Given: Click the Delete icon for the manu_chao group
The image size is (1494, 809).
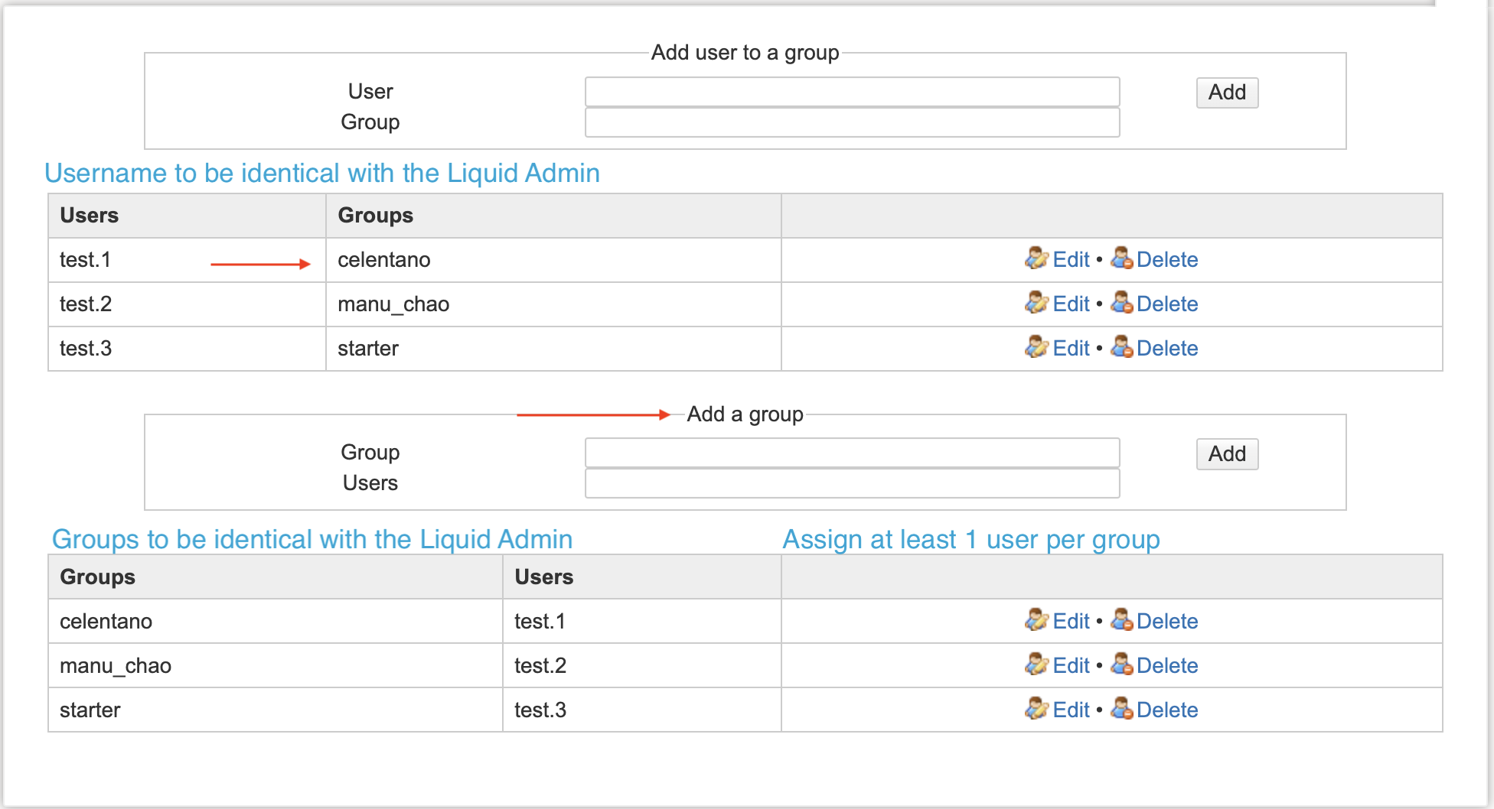Looking at the screenshot, I should (1122, 665).
